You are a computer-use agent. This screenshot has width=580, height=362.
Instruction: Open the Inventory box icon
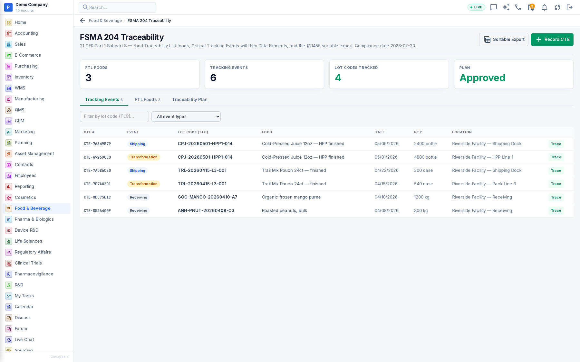coord(9,77)
